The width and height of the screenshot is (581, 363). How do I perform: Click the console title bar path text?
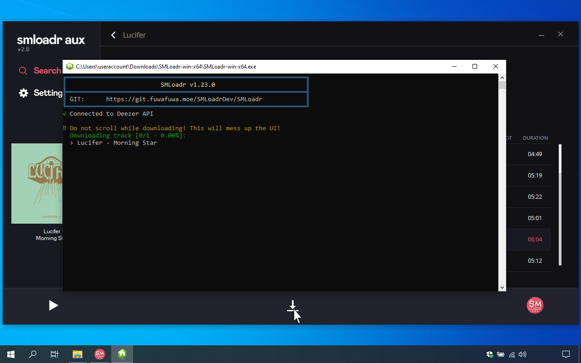166,66
